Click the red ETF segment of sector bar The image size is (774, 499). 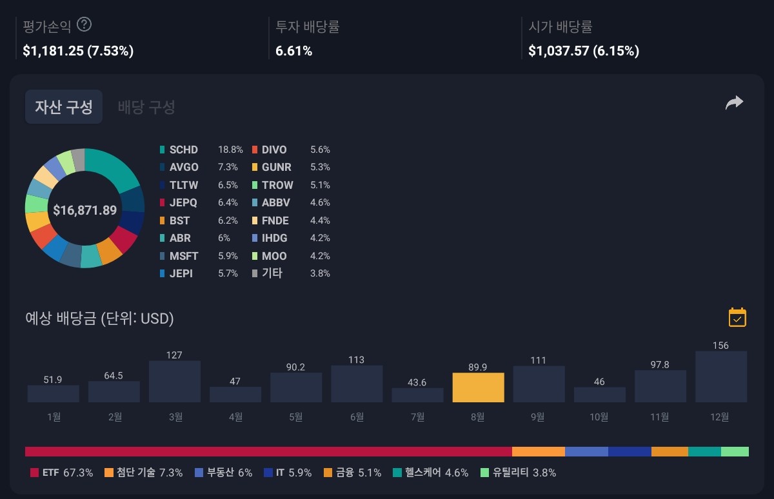268,451
